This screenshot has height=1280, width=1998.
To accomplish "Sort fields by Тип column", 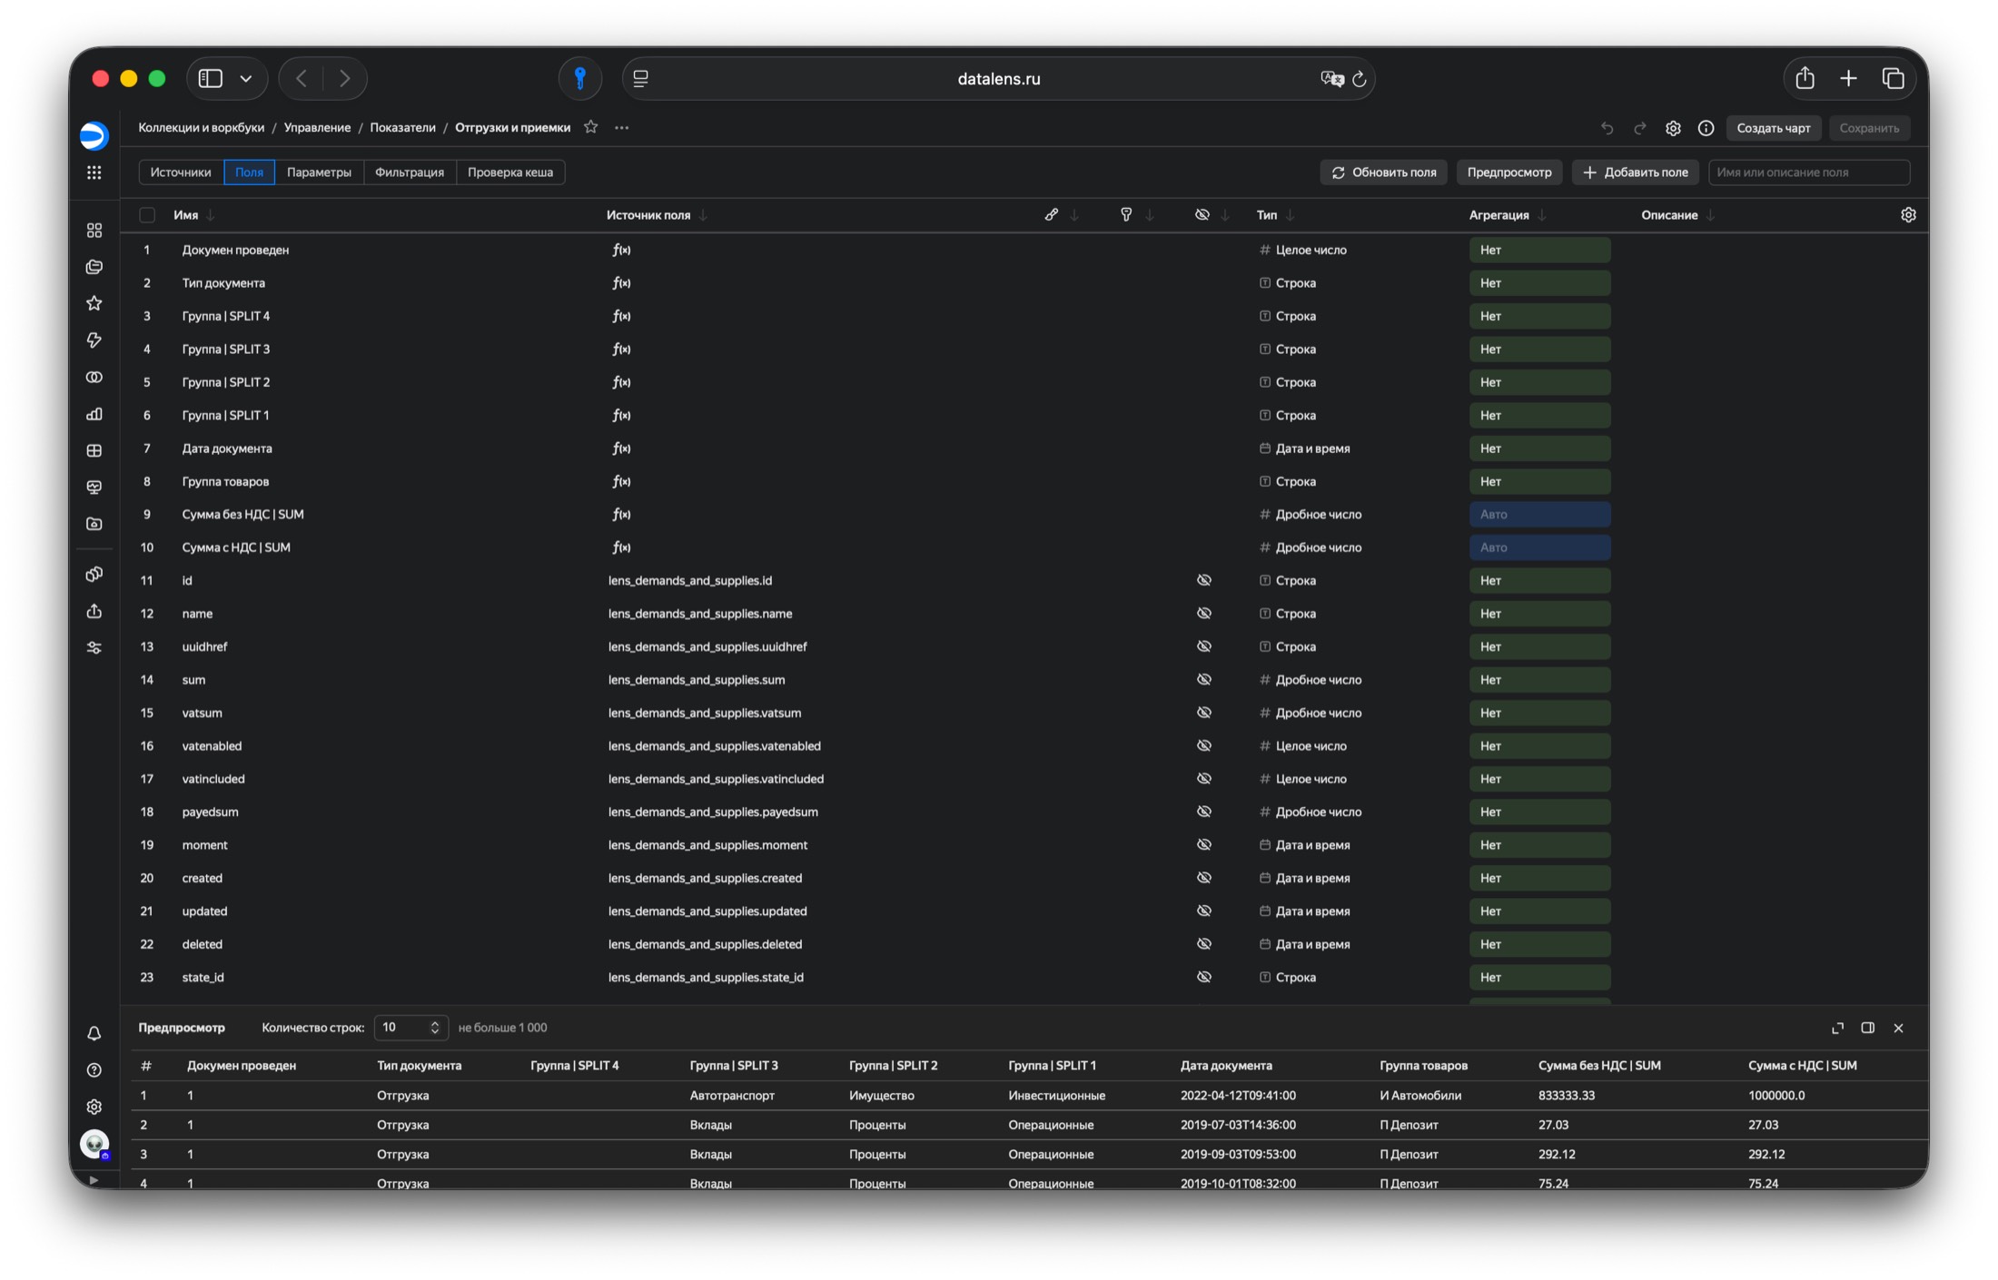I will coord(1275,215).
